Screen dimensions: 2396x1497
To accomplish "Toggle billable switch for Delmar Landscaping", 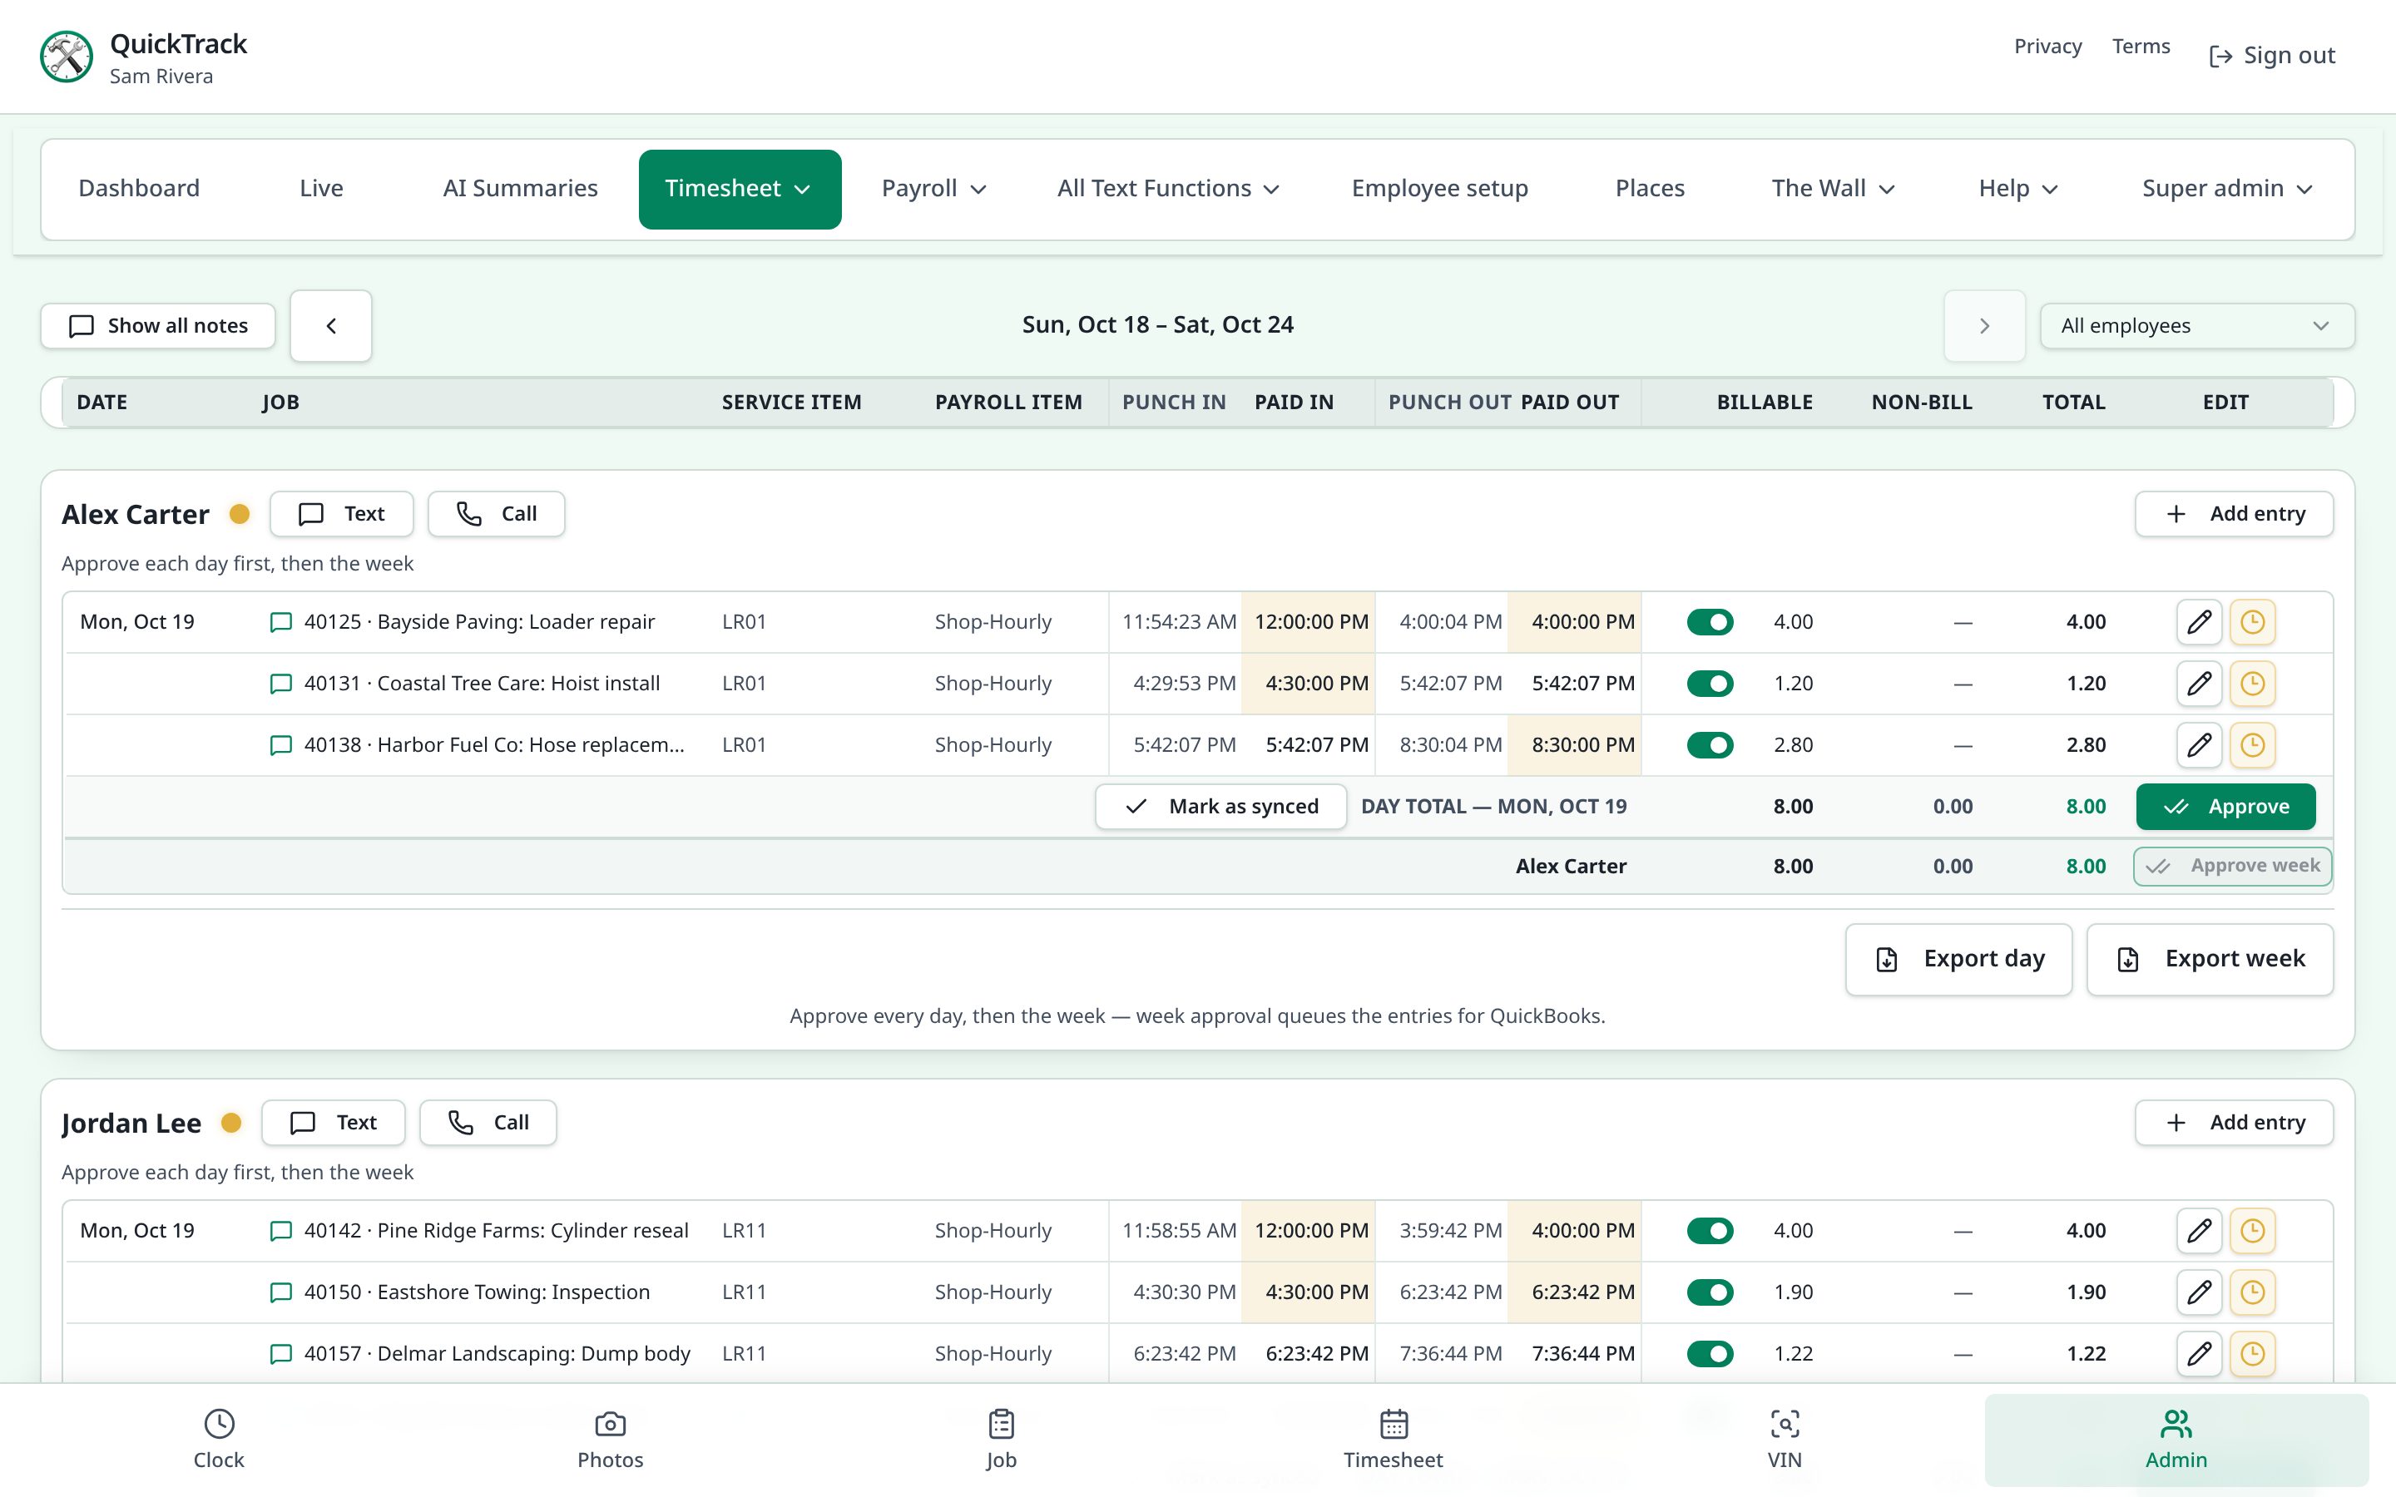I will (1710, 1353).
